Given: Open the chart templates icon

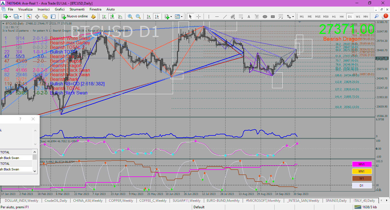Looking at the screenshot, I should [177, 17].
